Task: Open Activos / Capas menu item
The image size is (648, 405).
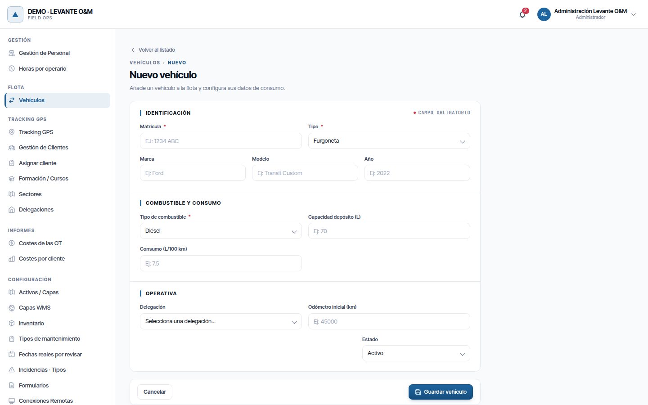Action: (58, 292)
